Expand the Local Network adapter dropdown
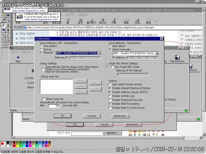This screenshot has height=154, width=206. pyautogui.click(x=157, y=53)
